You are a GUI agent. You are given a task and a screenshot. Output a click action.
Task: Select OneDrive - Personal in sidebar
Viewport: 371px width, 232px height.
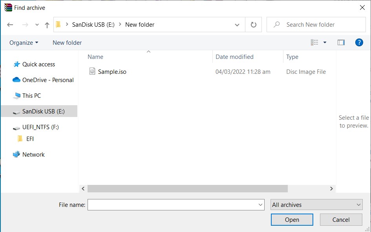pos(48,80)
